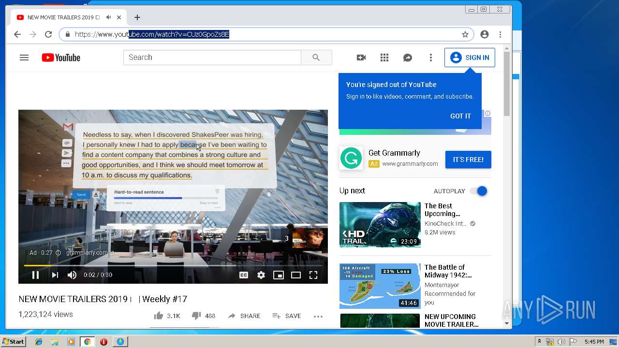Open Chrome three-dot menu

point(500,34)
